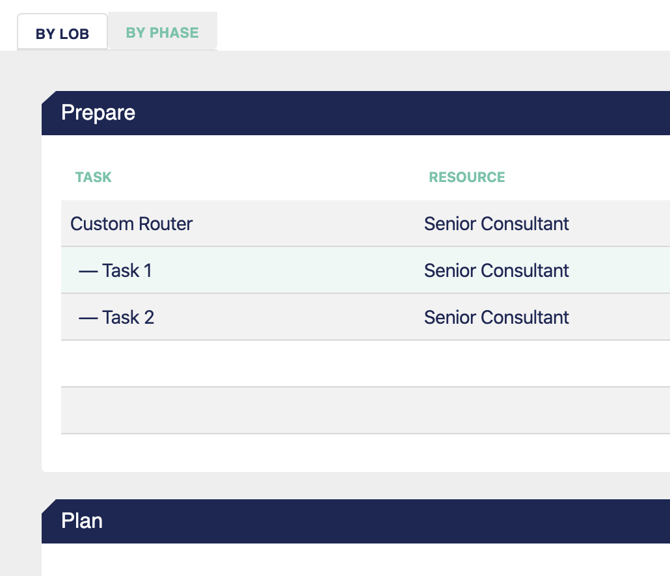
Task: Click the angled corner of Prepare header
Action: coord(49,98)
